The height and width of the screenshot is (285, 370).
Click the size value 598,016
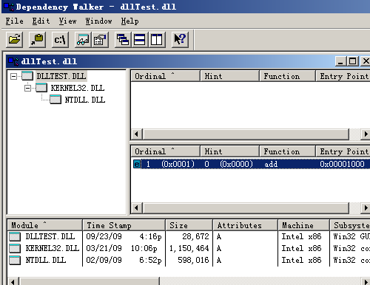pyautogui.click(x=193, y=260)
